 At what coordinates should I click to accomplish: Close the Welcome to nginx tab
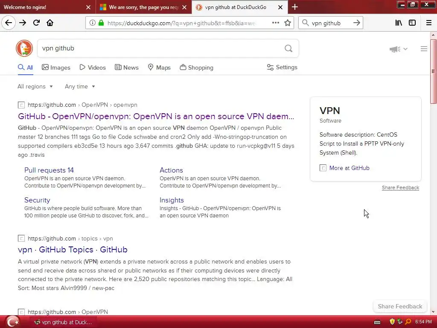[x=88, y=7]
